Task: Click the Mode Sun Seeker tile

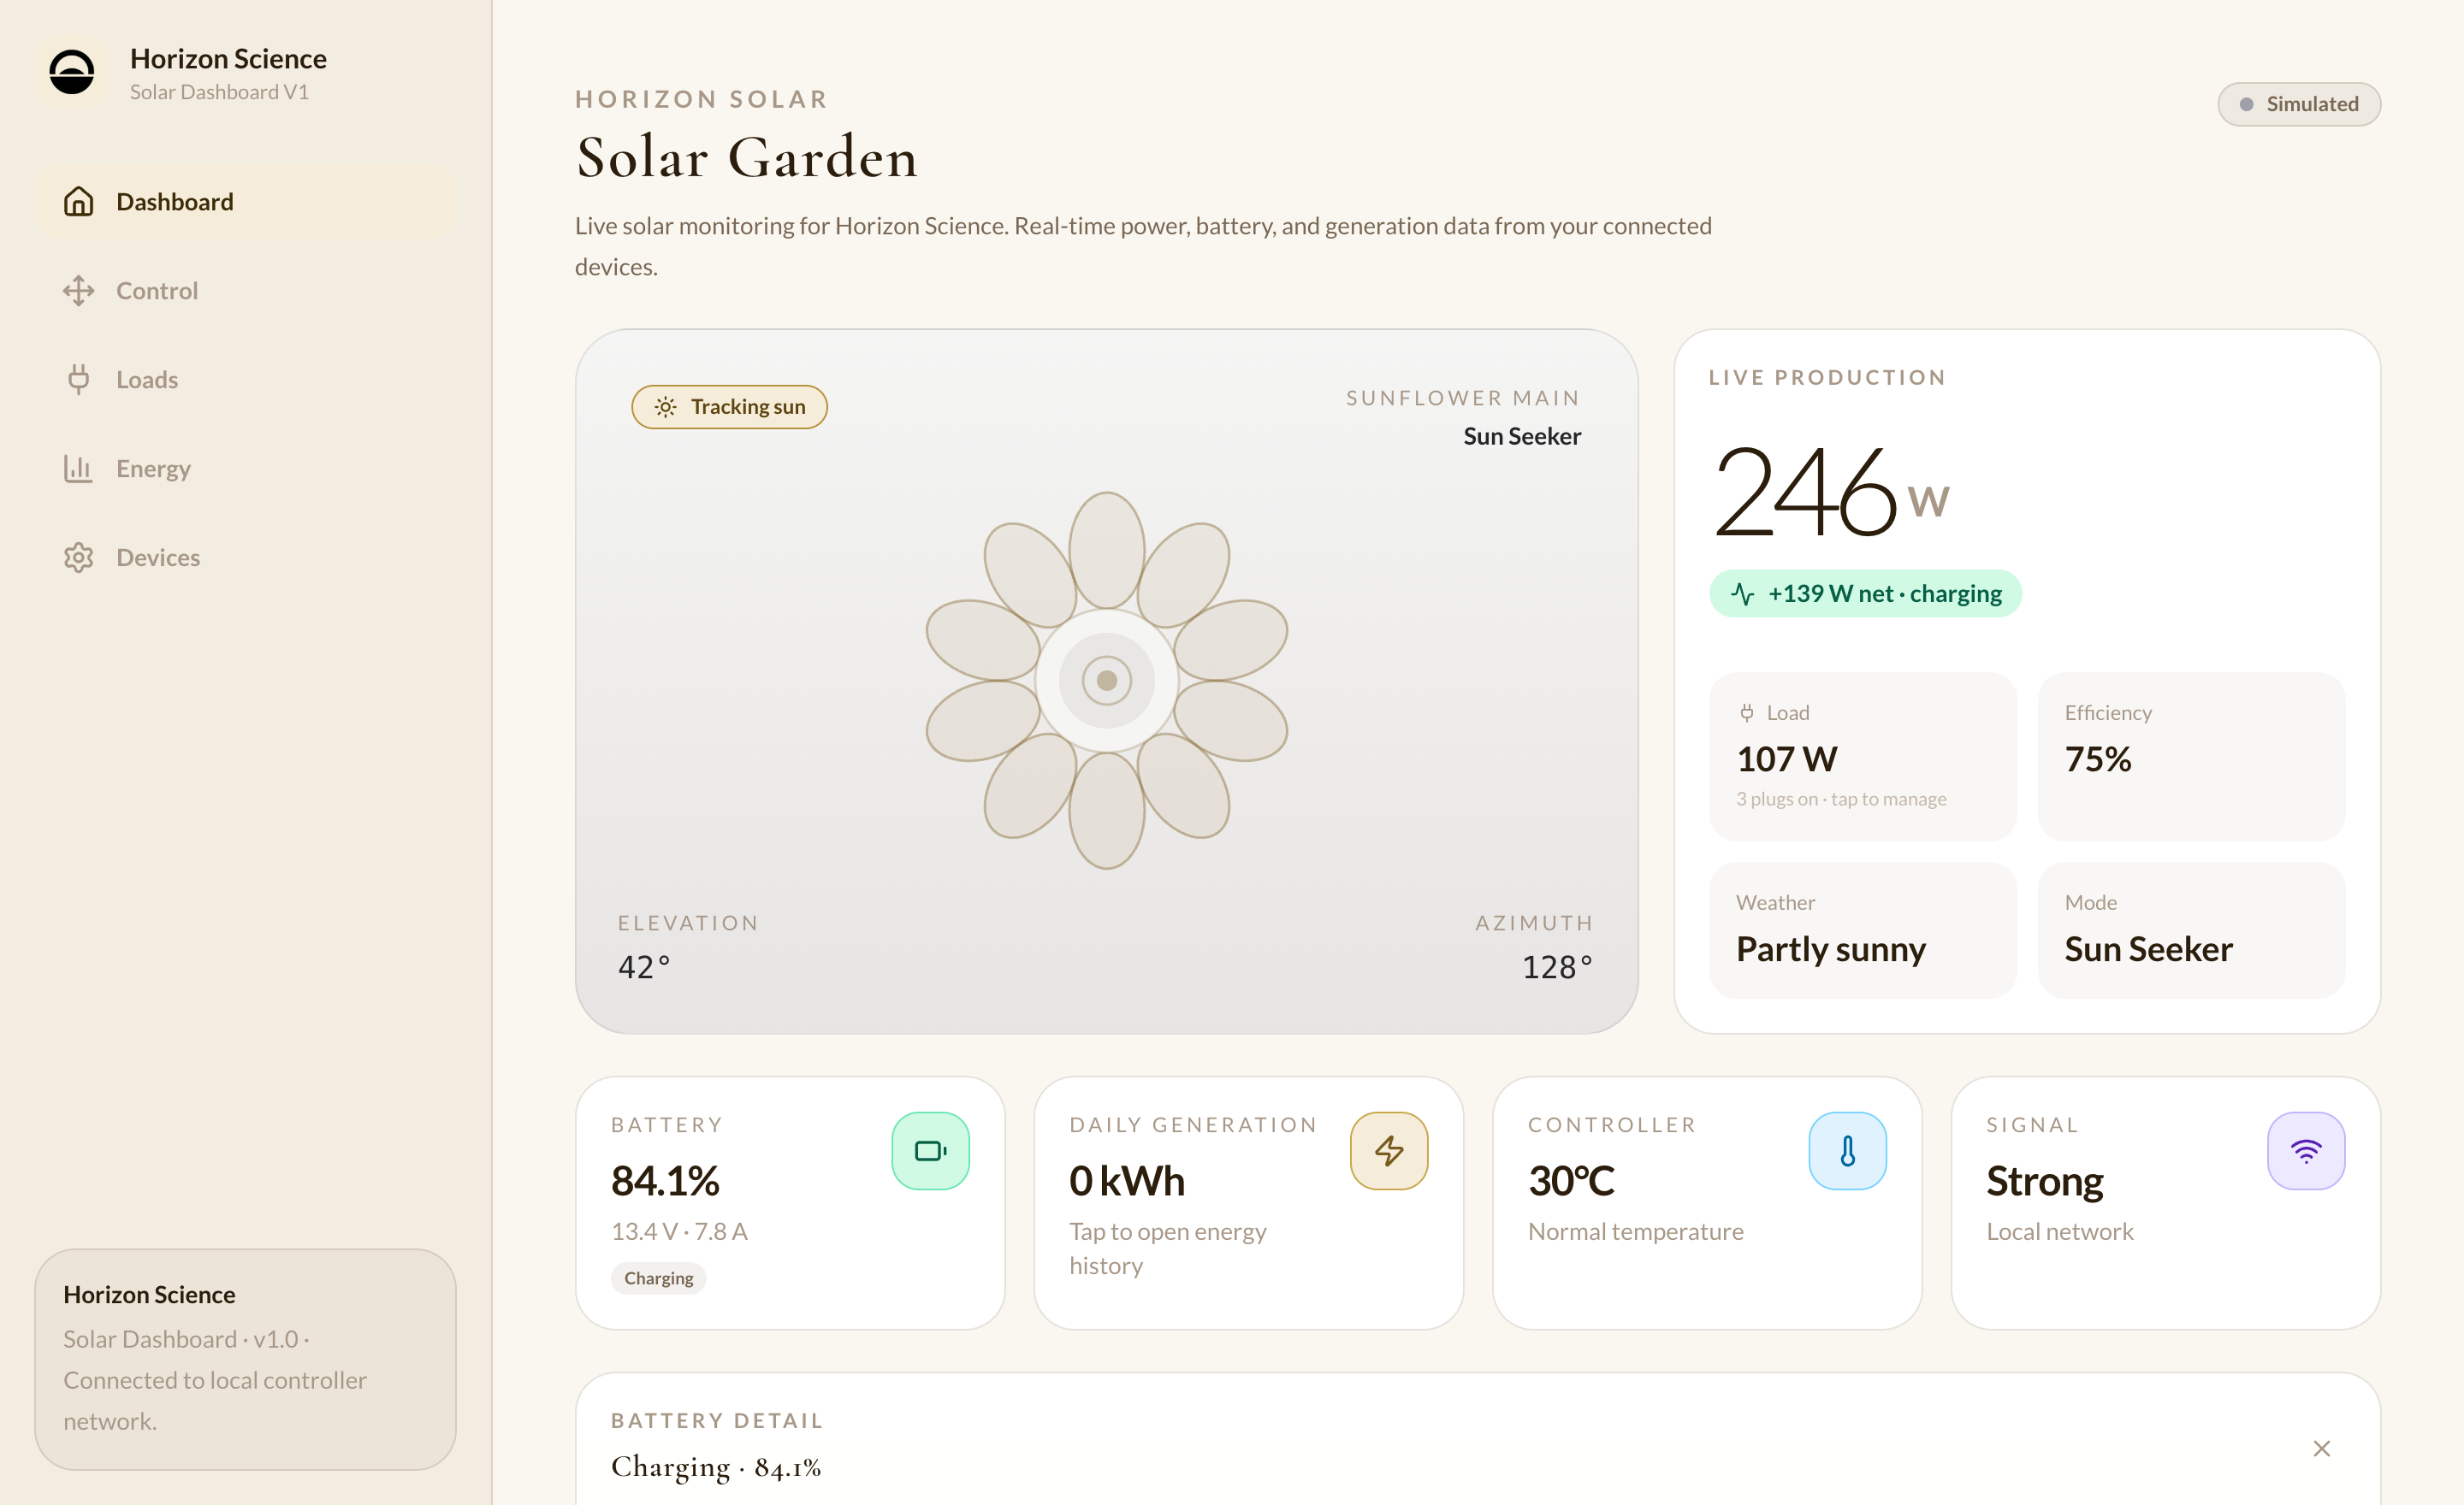Action: pyautogui.click(x=2191, y=930)
